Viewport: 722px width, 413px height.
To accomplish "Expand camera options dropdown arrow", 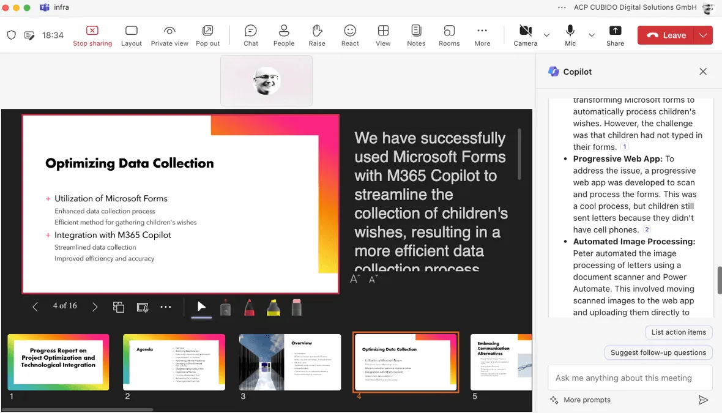I will (547, 35).
